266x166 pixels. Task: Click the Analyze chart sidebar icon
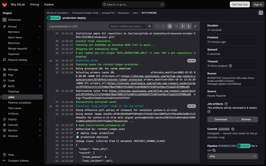click(x=4, y=136)
